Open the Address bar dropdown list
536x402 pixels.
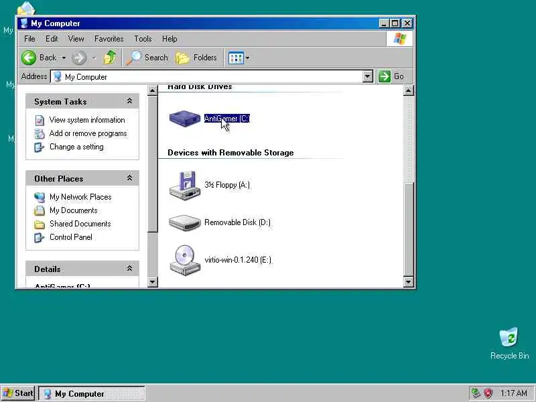367,76
